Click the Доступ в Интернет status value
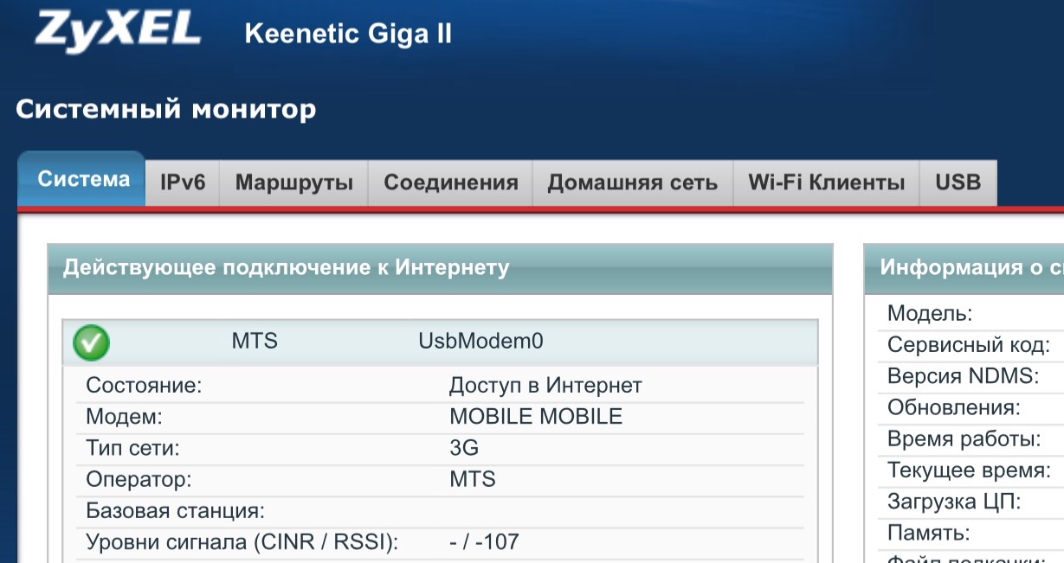Viewport: 1064px width, 563px height. (545, 385)
